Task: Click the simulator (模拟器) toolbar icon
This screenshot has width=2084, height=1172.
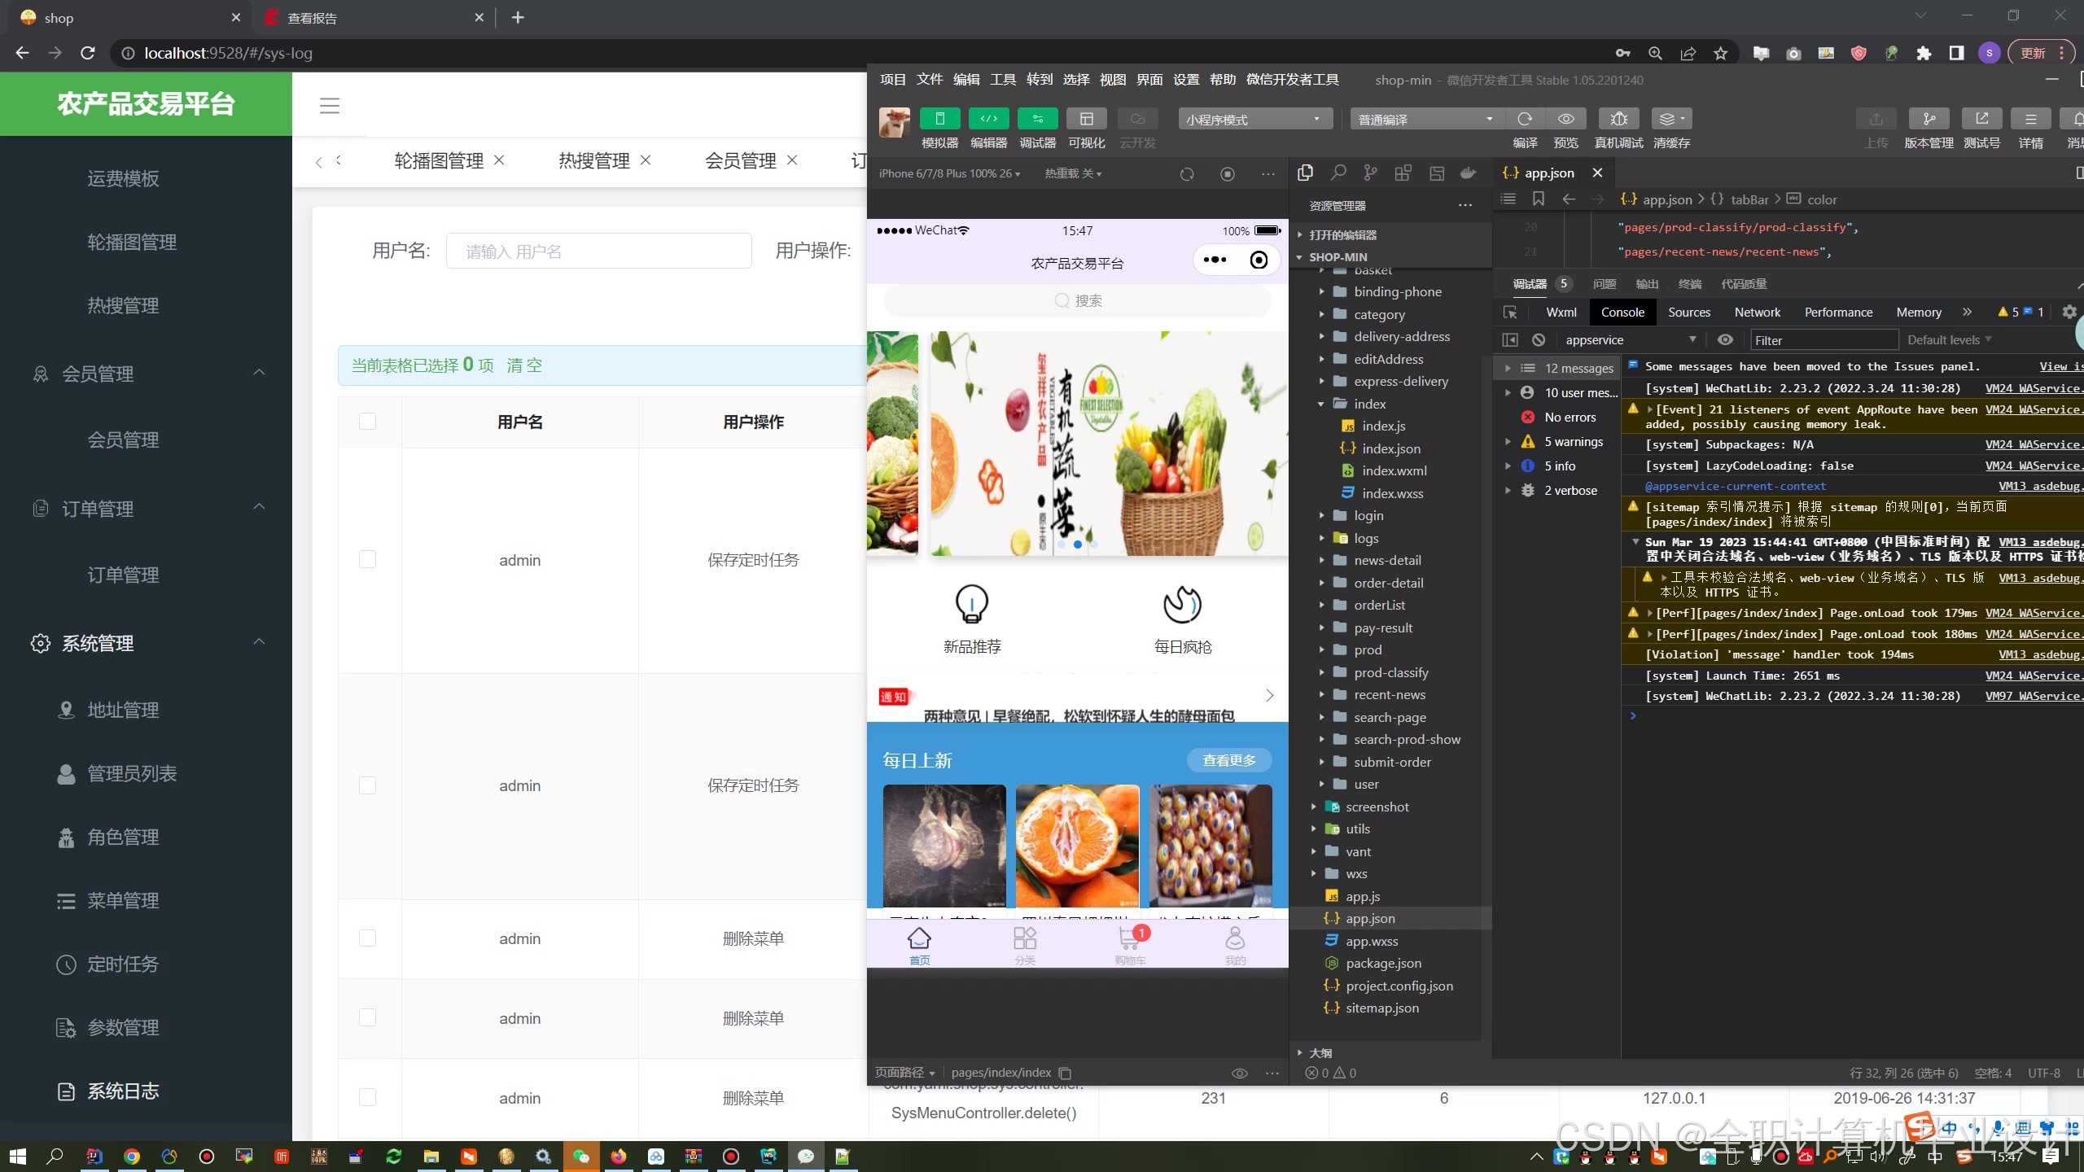Action: (939, 119)
